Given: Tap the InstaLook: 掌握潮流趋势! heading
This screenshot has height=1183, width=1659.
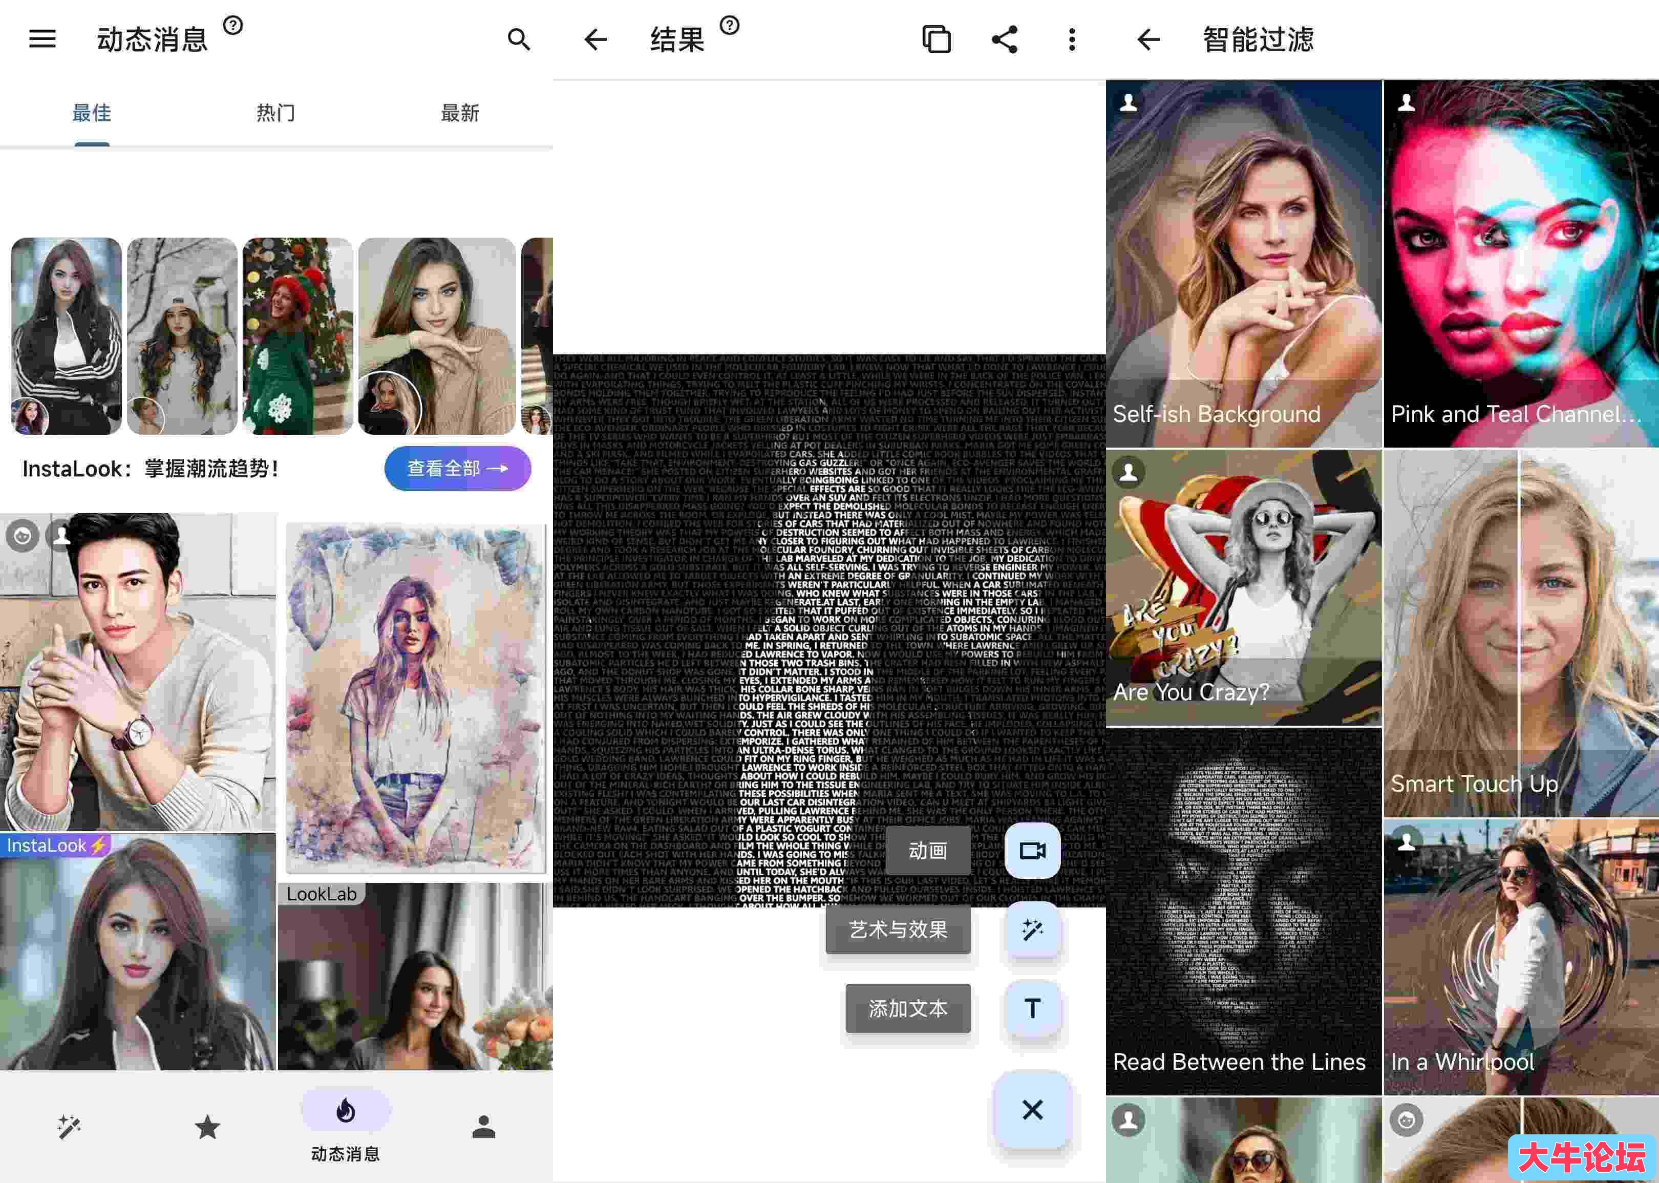Looking at the screenshot, I should coord(151,468).
